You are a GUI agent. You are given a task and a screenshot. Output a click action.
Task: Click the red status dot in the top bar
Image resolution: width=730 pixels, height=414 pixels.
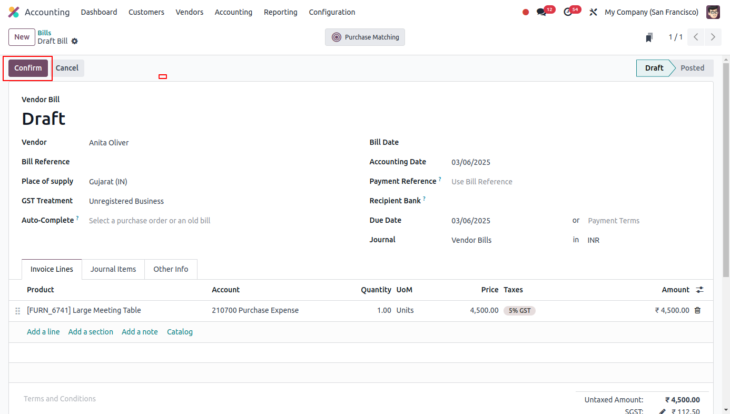525,11
